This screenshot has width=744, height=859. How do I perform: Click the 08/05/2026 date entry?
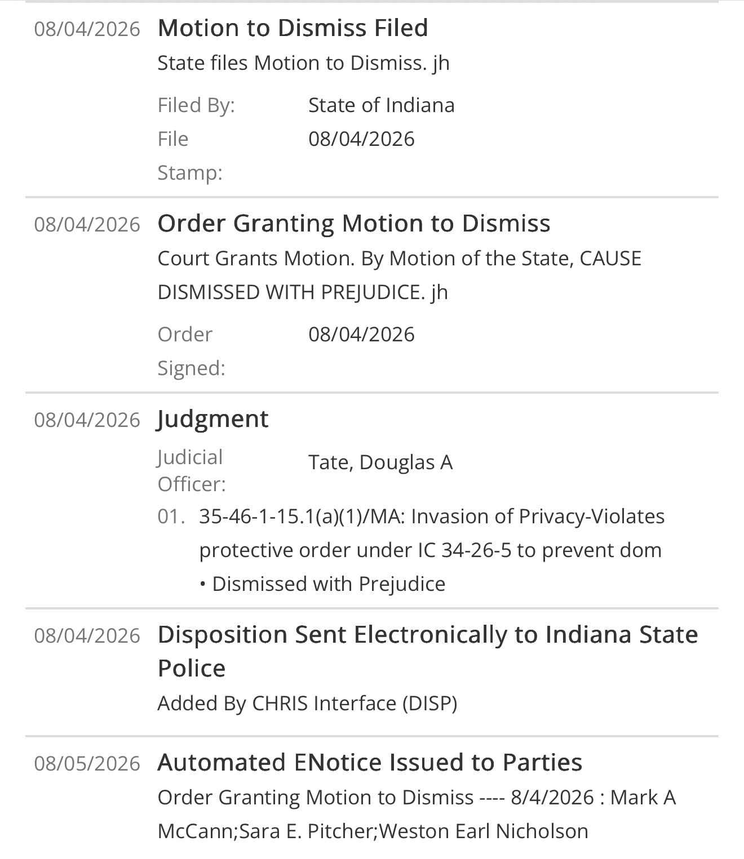[x=87, y=763]
